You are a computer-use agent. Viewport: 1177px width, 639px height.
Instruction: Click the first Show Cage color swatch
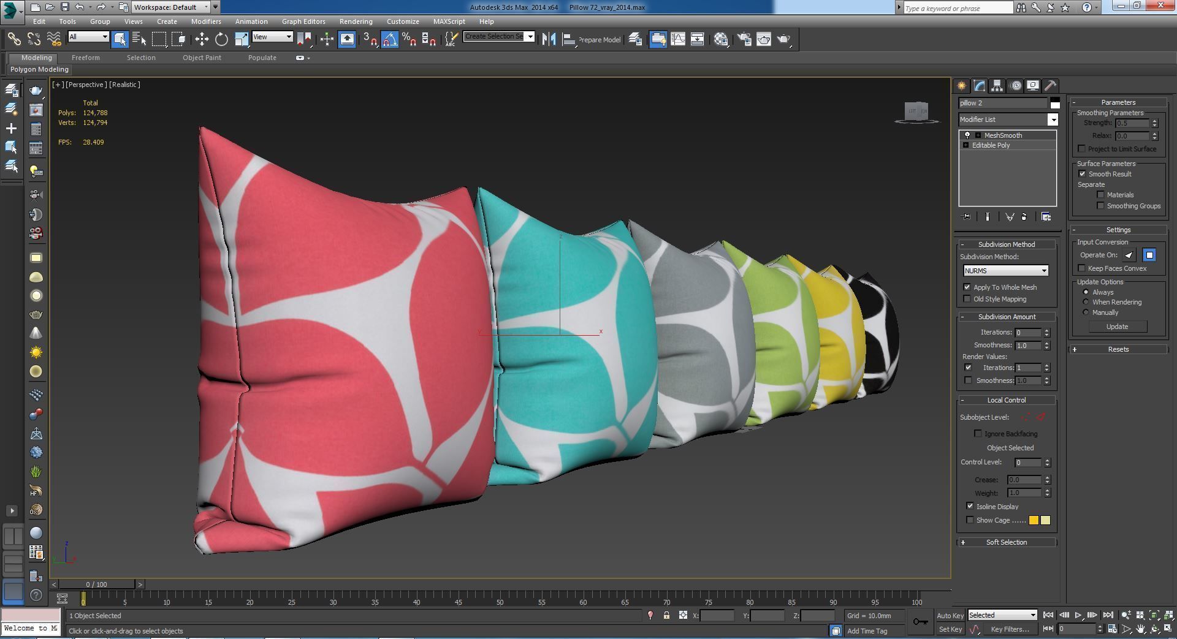[x=1034, y=520]
